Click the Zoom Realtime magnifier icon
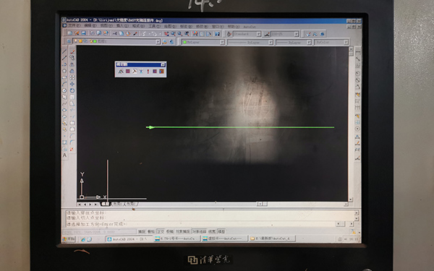 [173, 34]
